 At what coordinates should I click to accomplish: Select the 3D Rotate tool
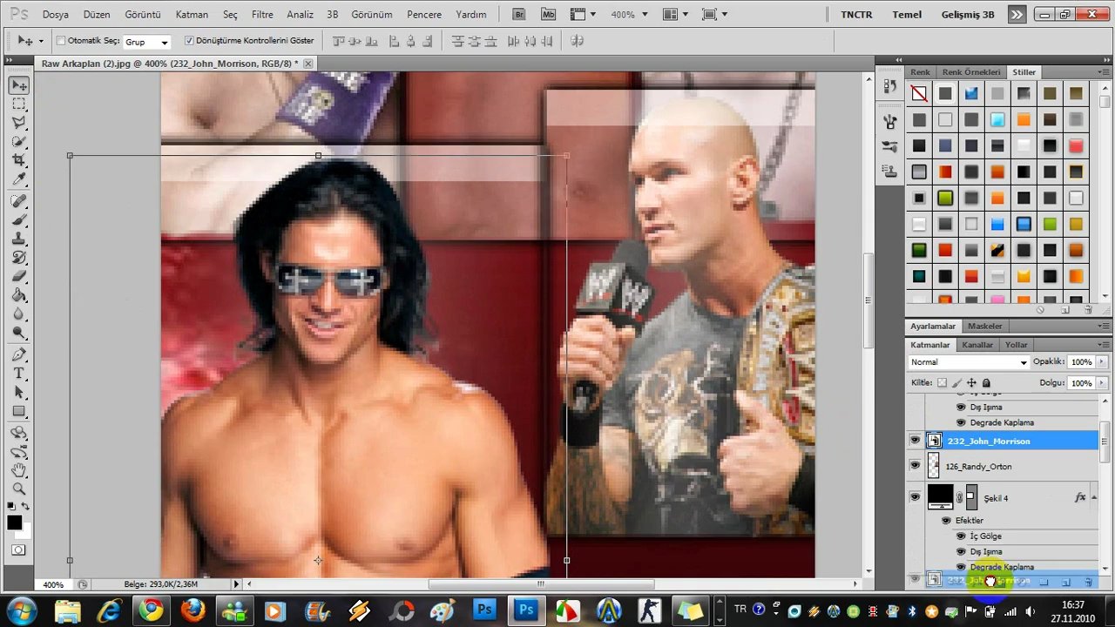[19, 433]
